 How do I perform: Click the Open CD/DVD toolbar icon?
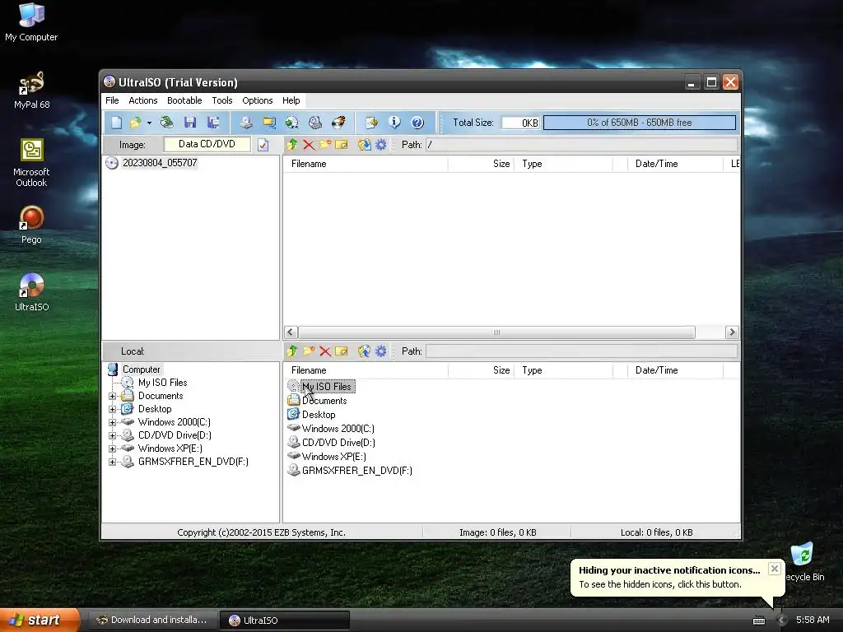(166, 123)
